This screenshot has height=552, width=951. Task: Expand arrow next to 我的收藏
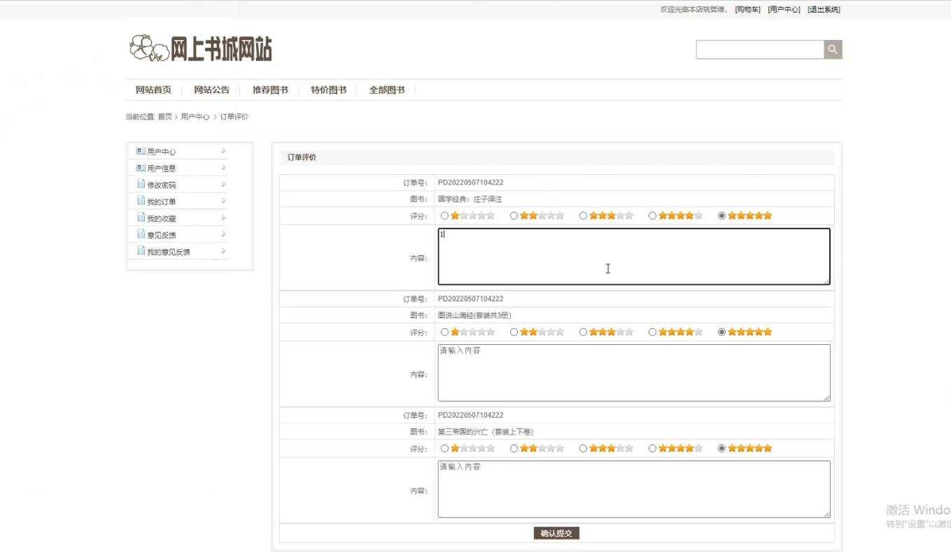(223, 218)
